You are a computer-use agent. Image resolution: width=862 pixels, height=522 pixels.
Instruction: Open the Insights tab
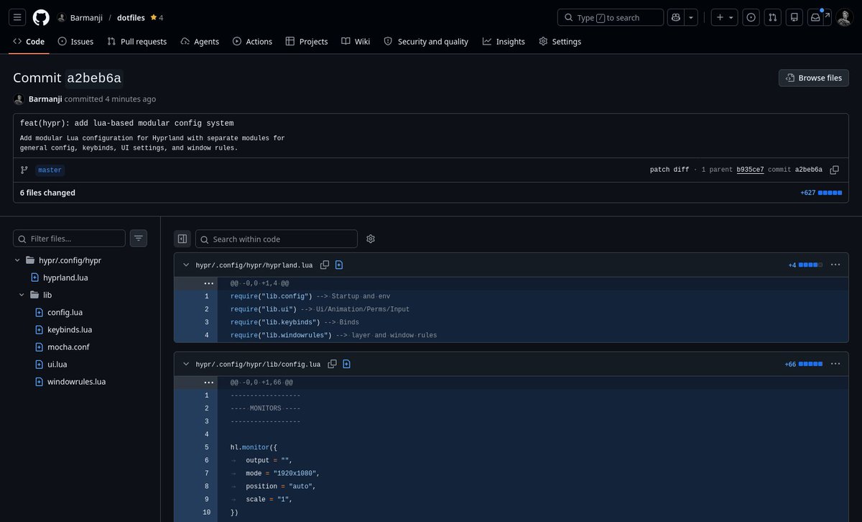(x=504, y=42)
